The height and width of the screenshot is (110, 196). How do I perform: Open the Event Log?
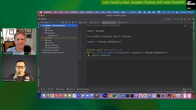coord(187,89)
